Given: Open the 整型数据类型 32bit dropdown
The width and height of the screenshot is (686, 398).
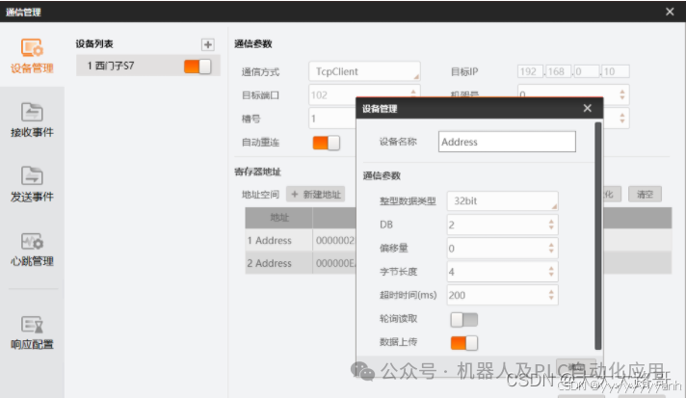Looking at the screenshot, I should 502,200.
